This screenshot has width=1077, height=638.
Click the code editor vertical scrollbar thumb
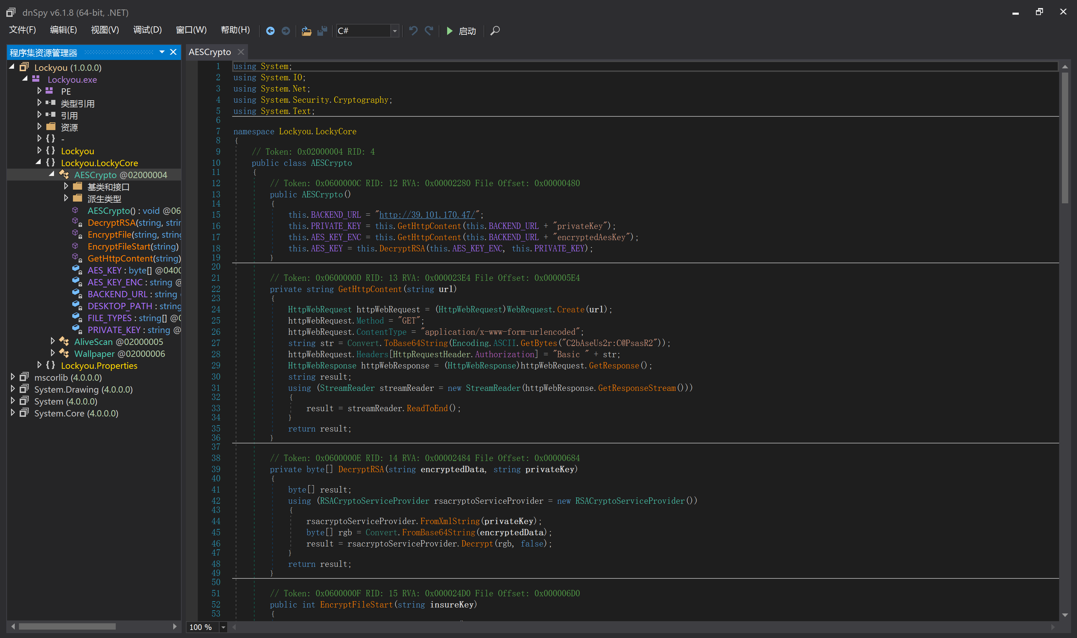(x=1065, y=137)
